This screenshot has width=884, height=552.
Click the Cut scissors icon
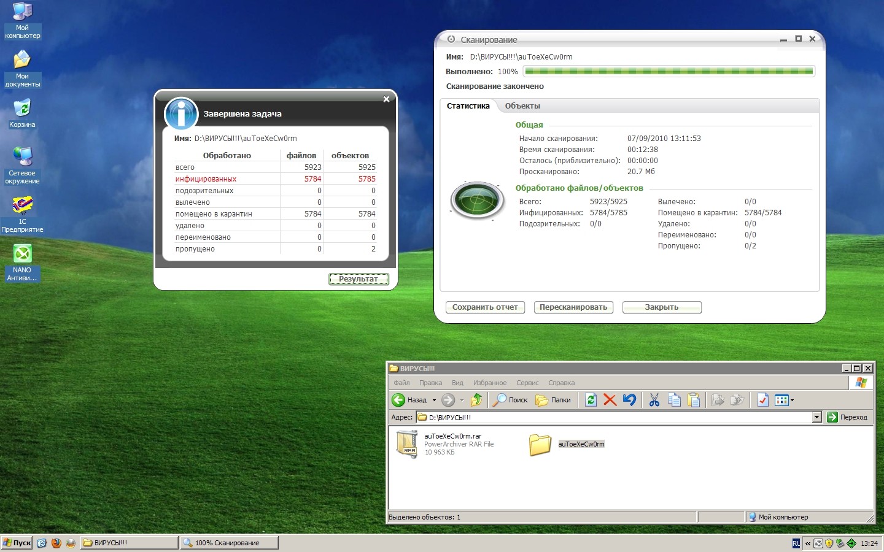[654, 401]
